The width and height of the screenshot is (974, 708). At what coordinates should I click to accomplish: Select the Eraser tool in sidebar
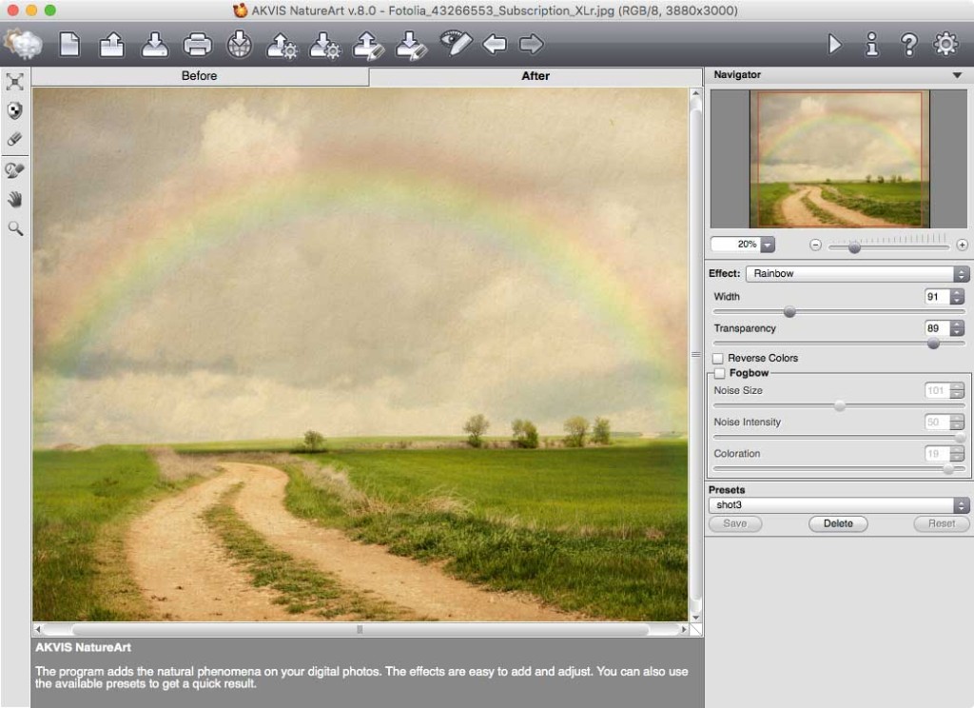15,139
